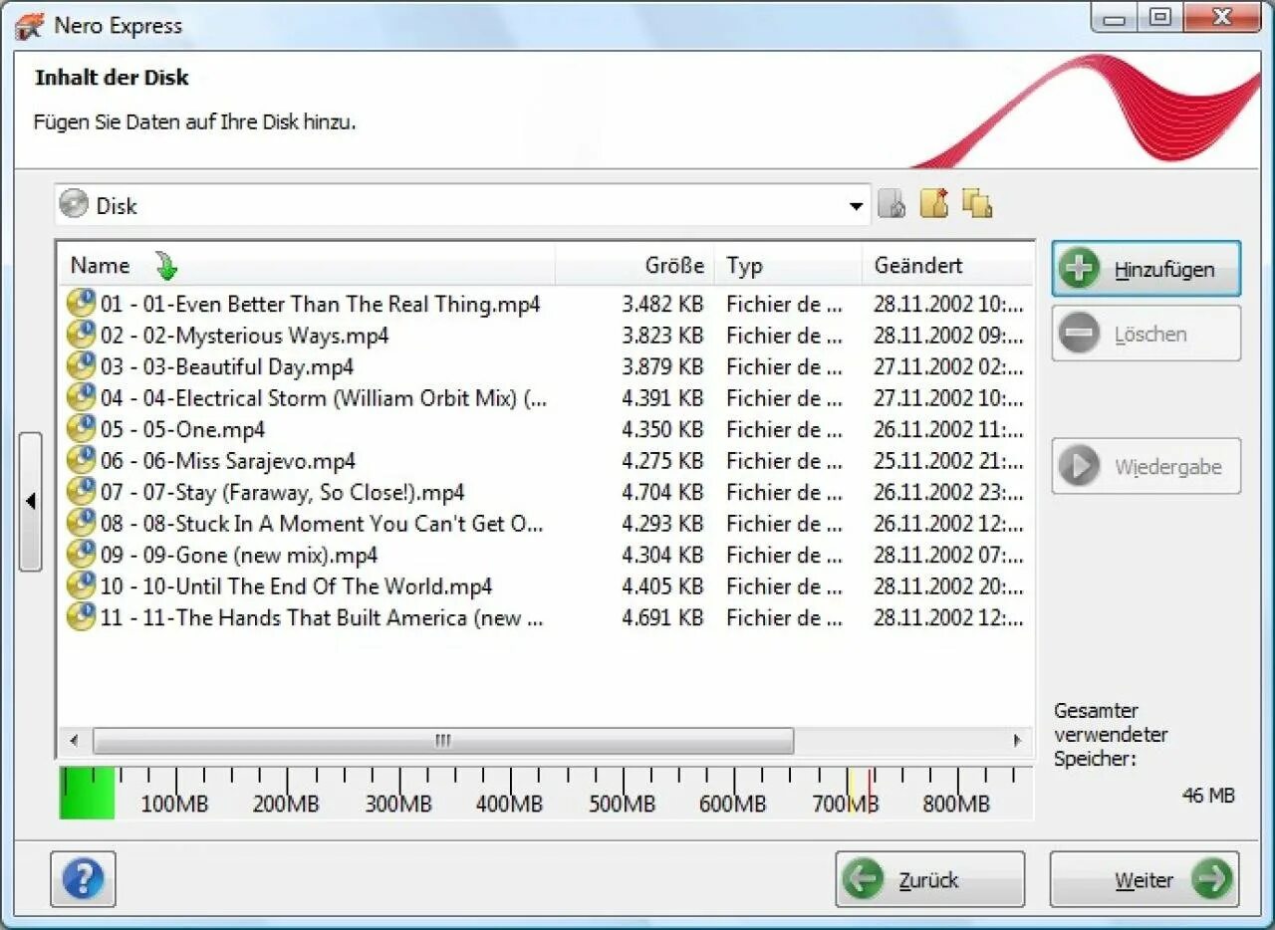Image resolution: width=1275 pixels, height=930 pixels.
Task: Select file 03-Beautiful Day.mp4
Action: (x=227, y=366)
